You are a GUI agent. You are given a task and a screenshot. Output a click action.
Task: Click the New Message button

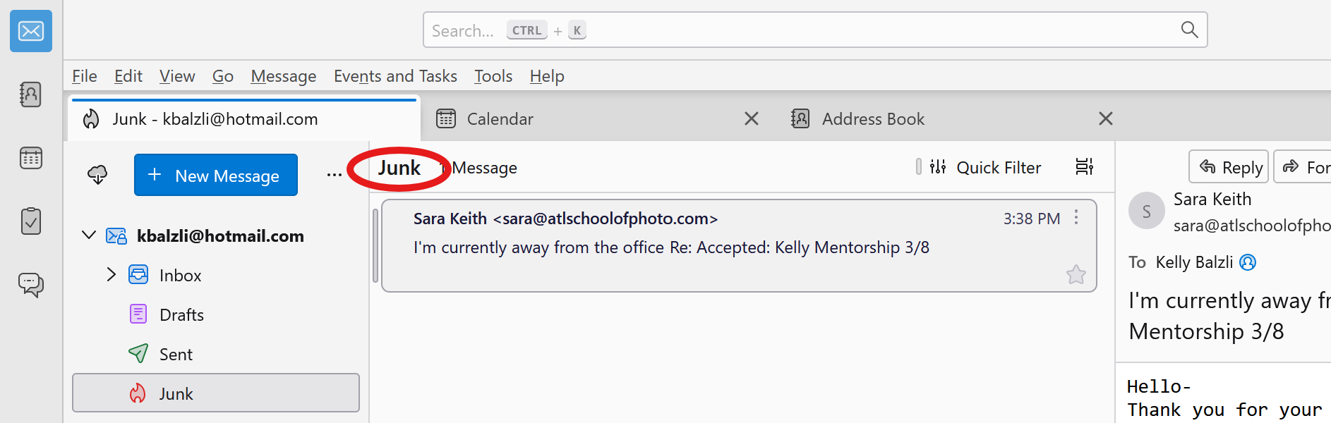pos(216,175)
